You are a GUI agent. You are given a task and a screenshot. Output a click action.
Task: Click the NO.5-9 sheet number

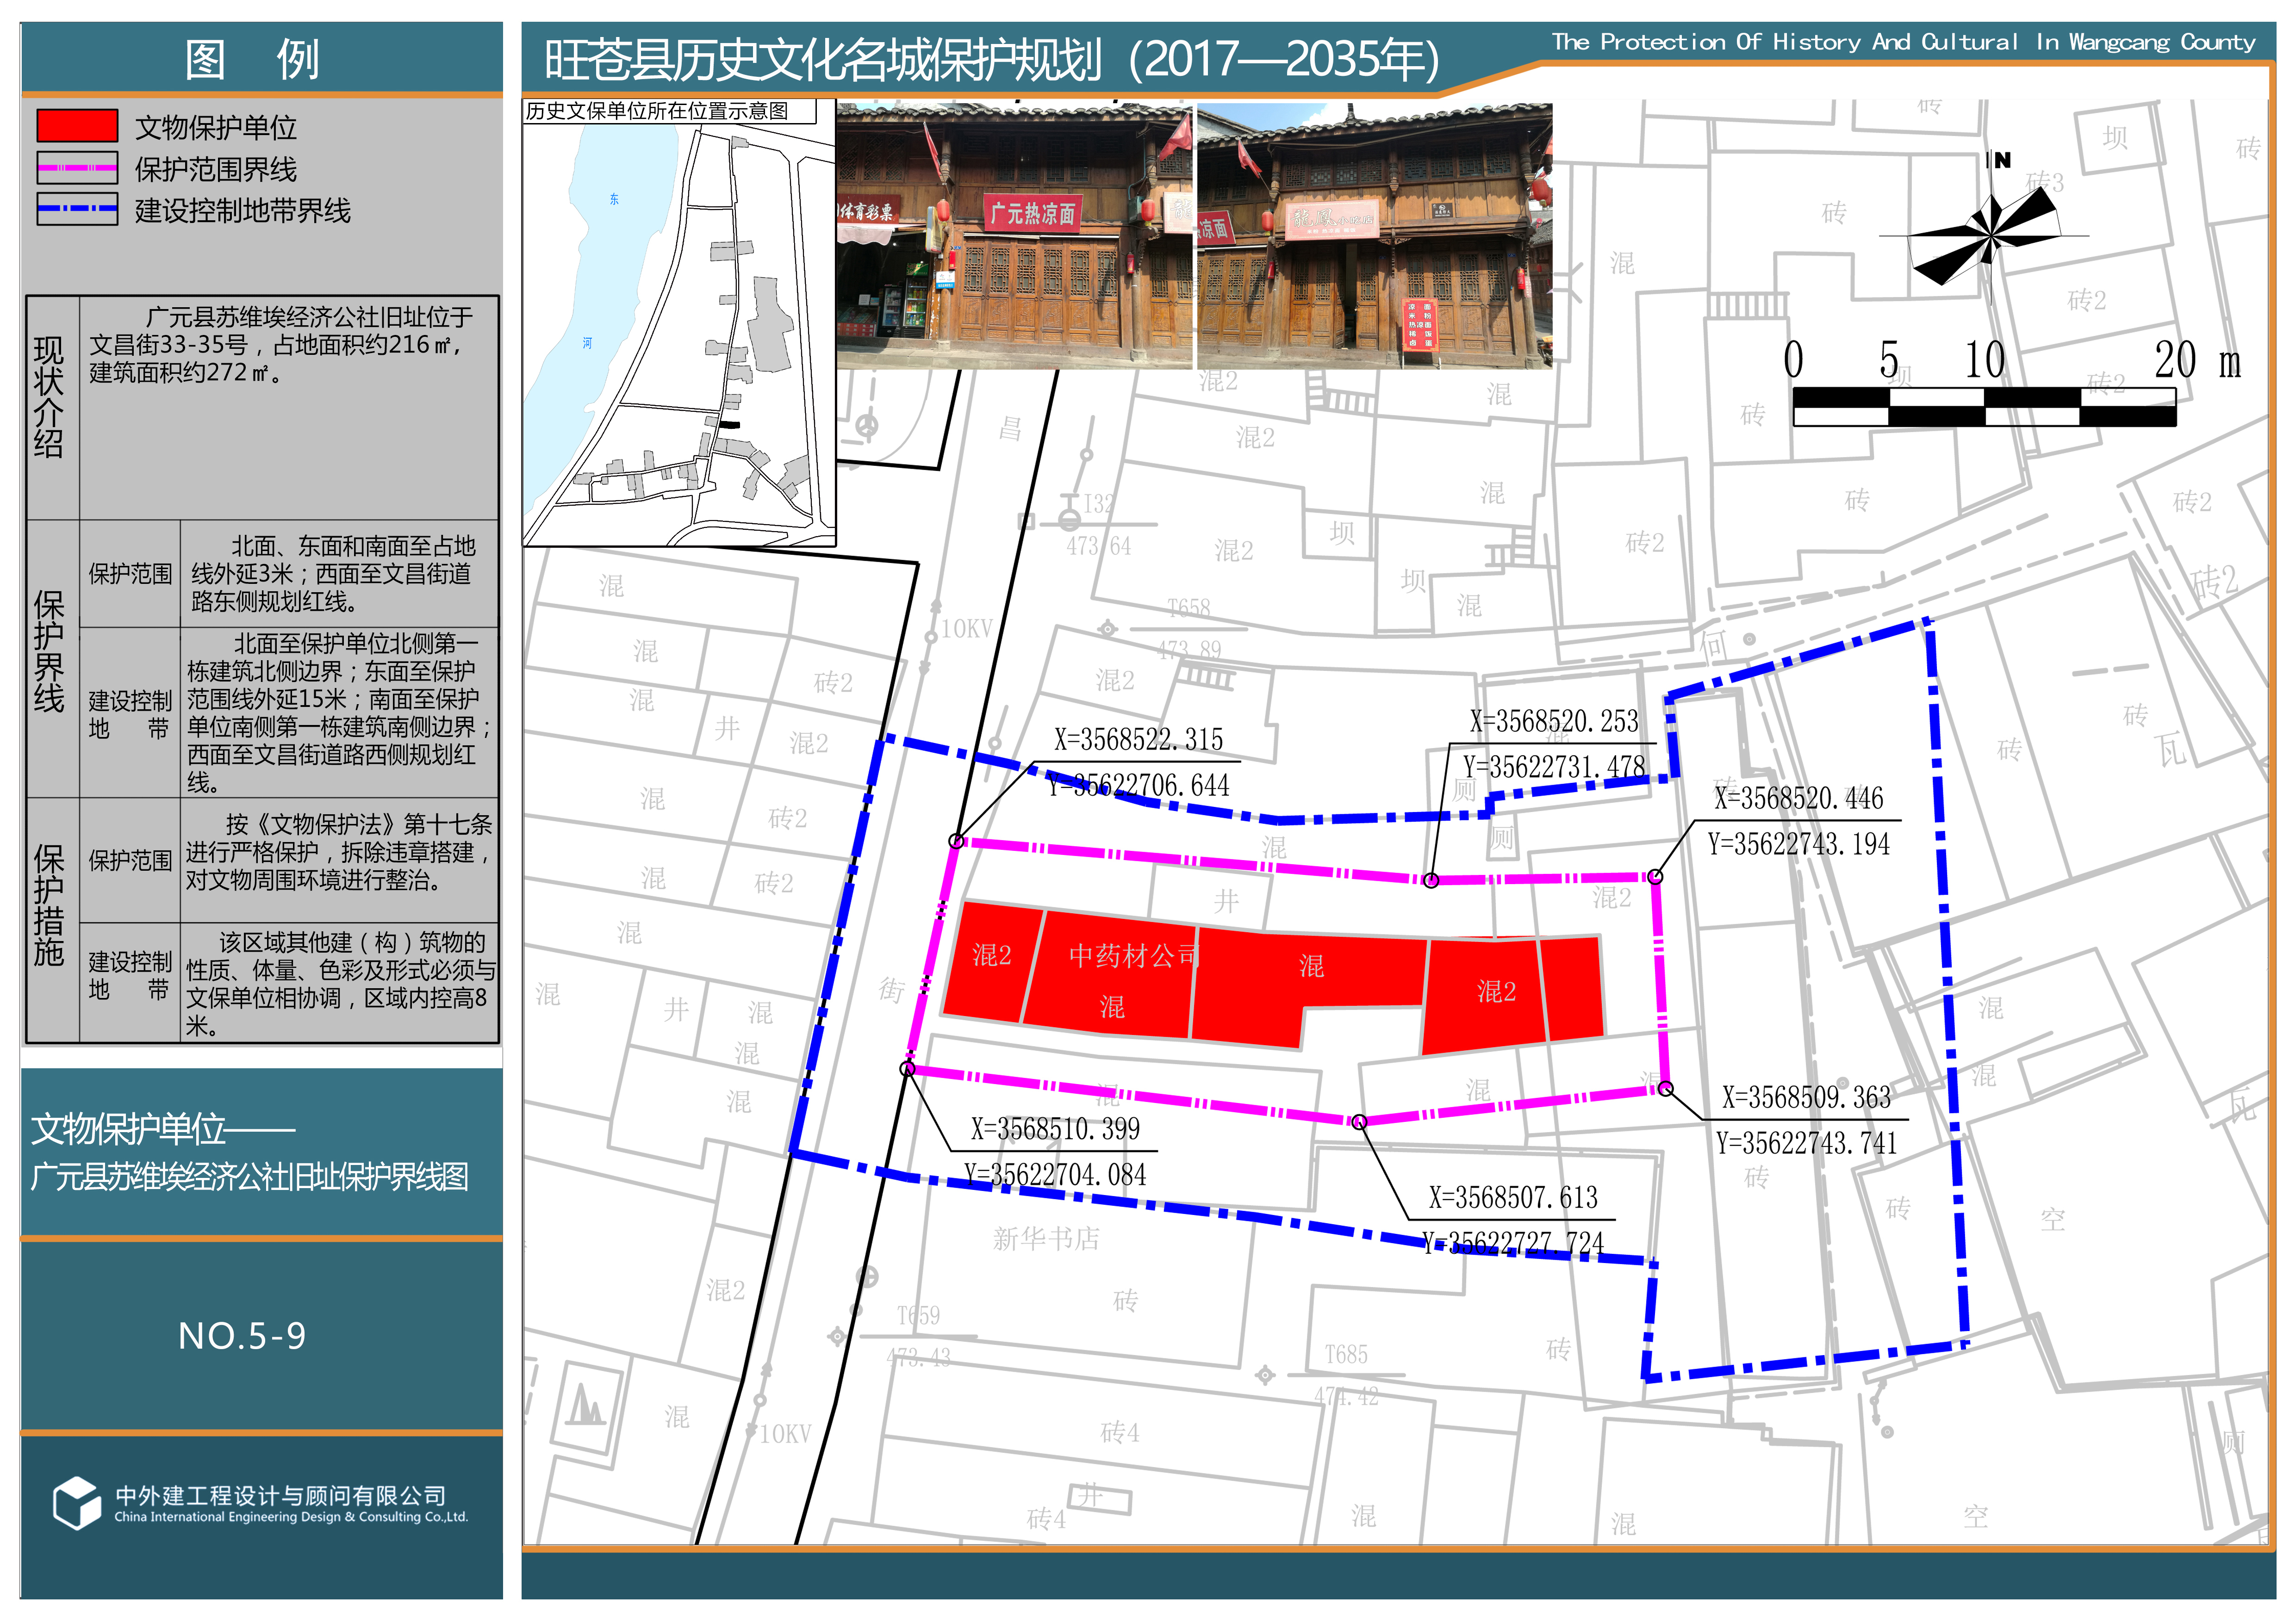pyautogui.click(x=242, y=1335)
